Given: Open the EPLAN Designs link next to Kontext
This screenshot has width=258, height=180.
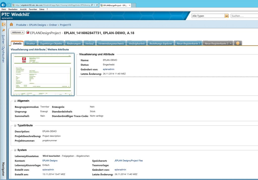Looking at the screenshot, I should (50, 161).
